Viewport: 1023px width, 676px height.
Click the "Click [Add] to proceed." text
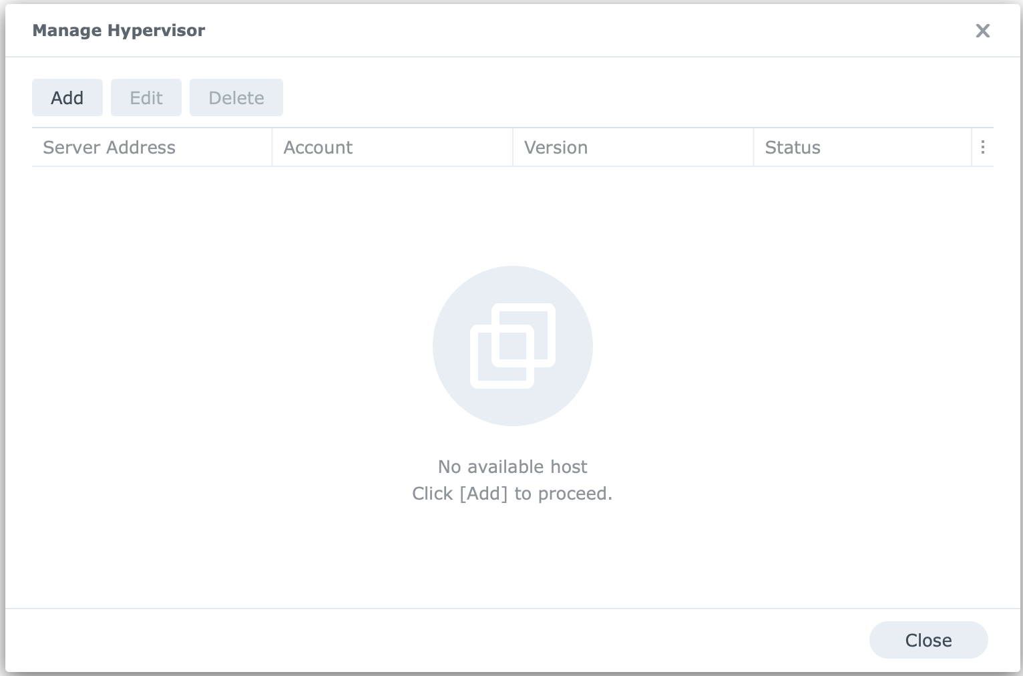coord(512,494)
